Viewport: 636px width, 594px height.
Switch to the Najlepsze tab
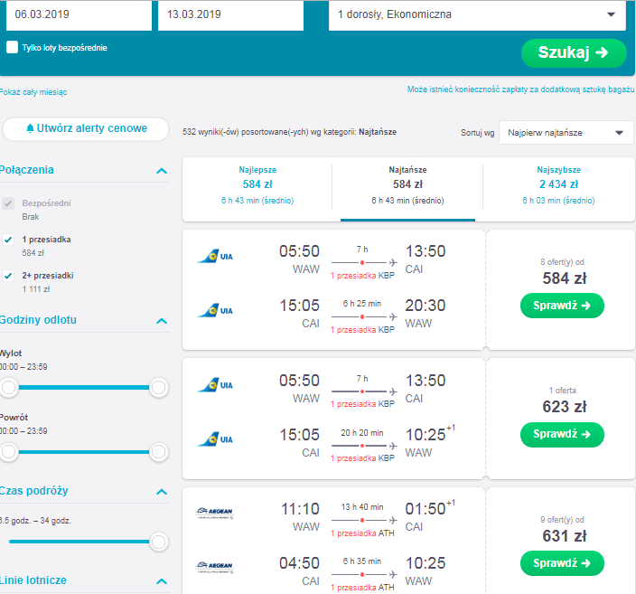(x=257, y=184)
